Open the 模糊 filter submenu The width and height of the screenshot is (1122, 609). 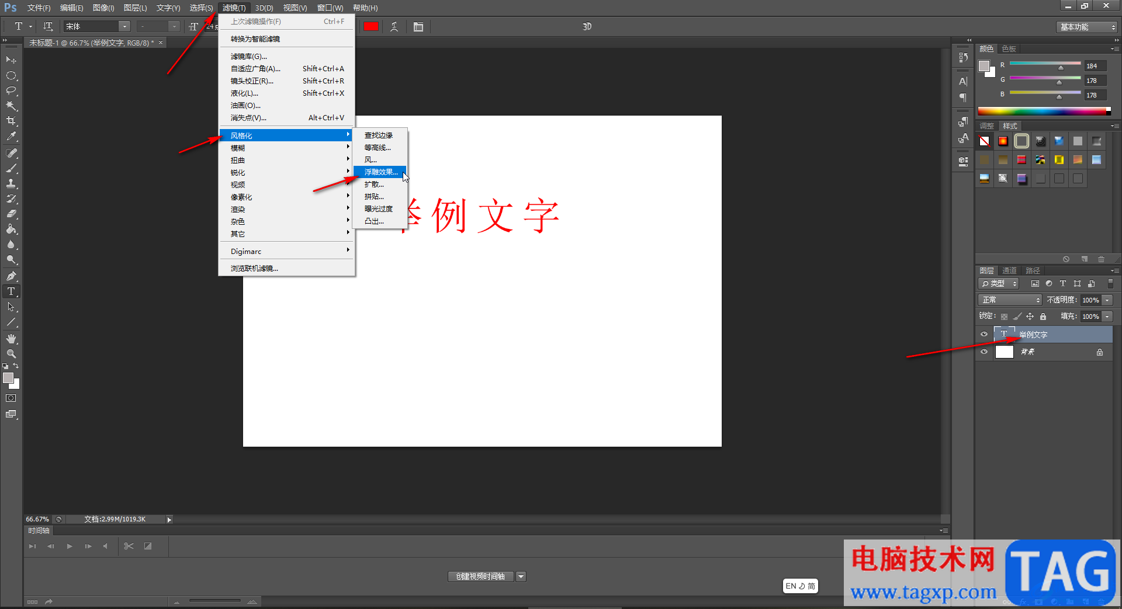(x=286, y=148)
